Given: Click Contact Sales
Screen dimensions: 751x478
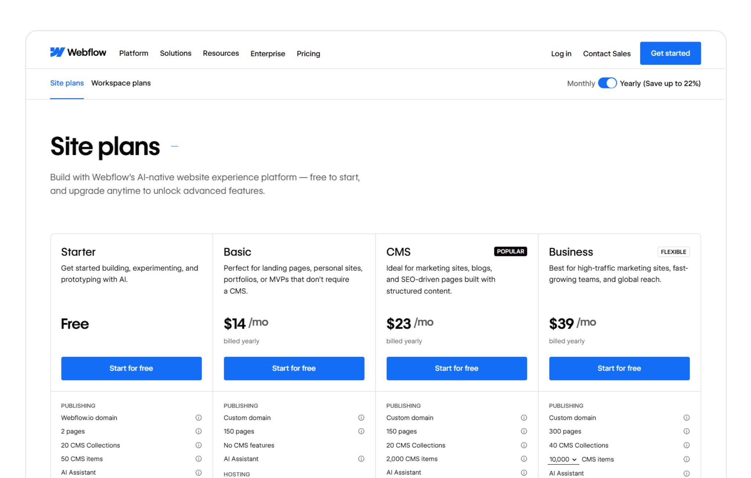Looking at the screenshot, I should pyautogui.click(x=607, y=53).
